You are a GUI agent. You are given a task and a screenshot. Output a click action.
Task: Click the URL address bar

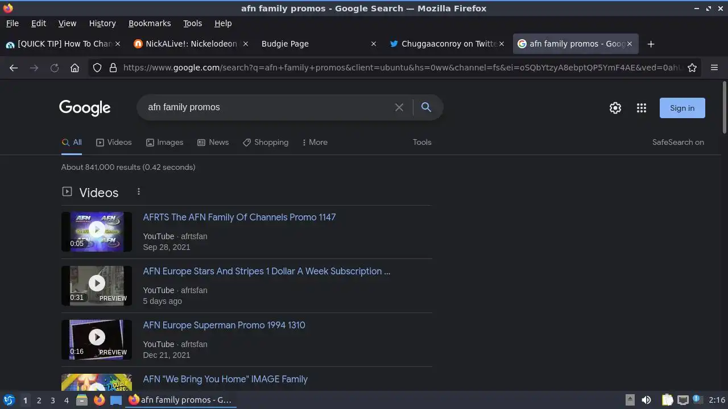401,68
